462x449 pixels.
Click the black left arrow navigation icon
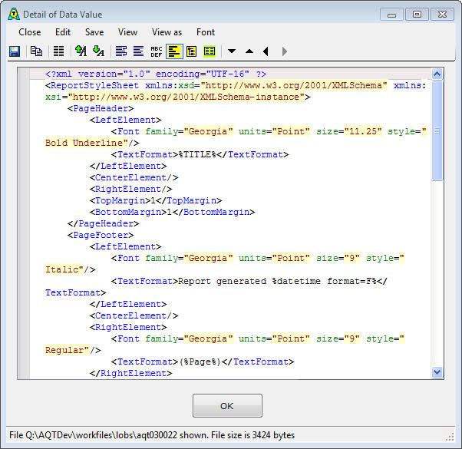click(266, 51)
